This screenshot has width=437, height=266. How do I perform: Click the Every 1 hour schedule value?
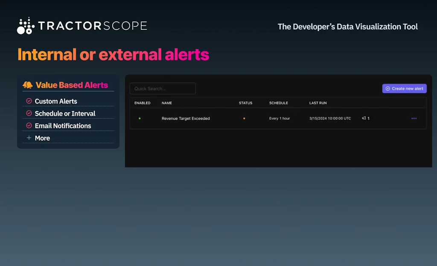point(280,119)
